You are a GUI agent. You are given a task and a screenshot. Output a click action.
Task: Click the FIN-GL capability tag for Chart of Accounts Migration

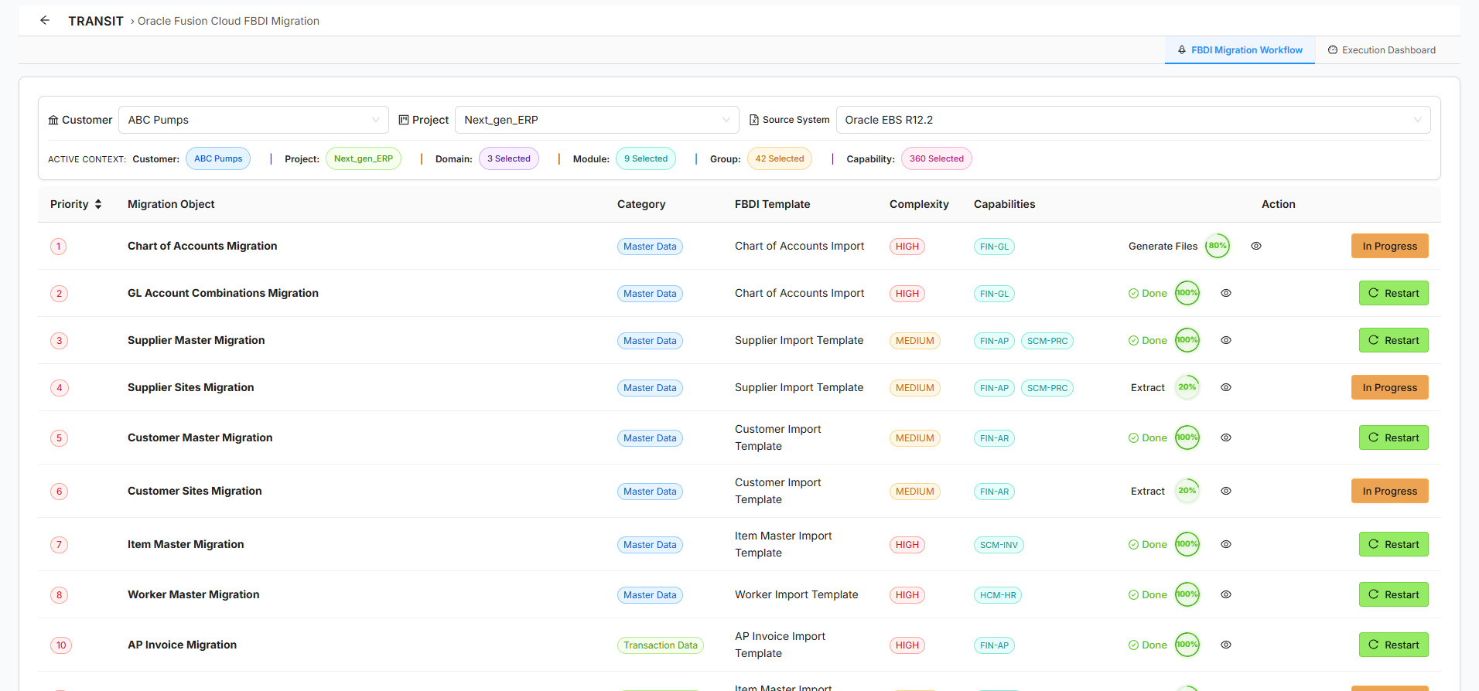click(x=994, y=247)
